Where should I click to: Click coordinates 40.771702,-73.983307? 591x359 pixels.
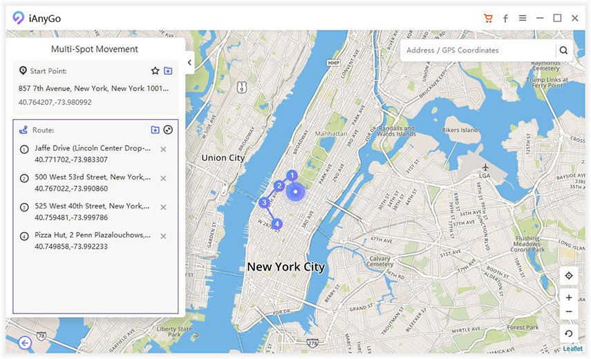pyautogui.click(x=71, y=159)
